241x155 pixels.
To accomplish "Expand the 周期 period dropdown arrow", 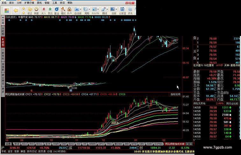I will pyautogui.click(x=90, y=9).
